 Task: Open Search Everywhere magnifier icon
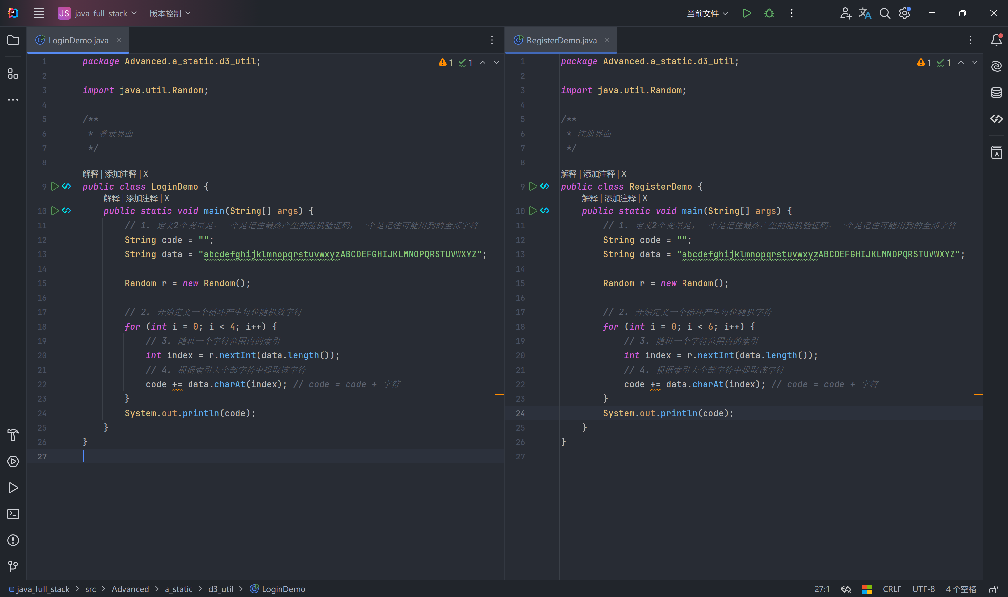click(x=885, y=13)
